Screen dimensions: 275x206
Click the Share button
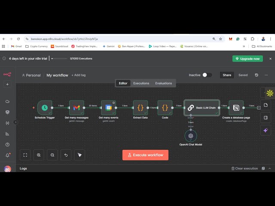tap(227, 75)
